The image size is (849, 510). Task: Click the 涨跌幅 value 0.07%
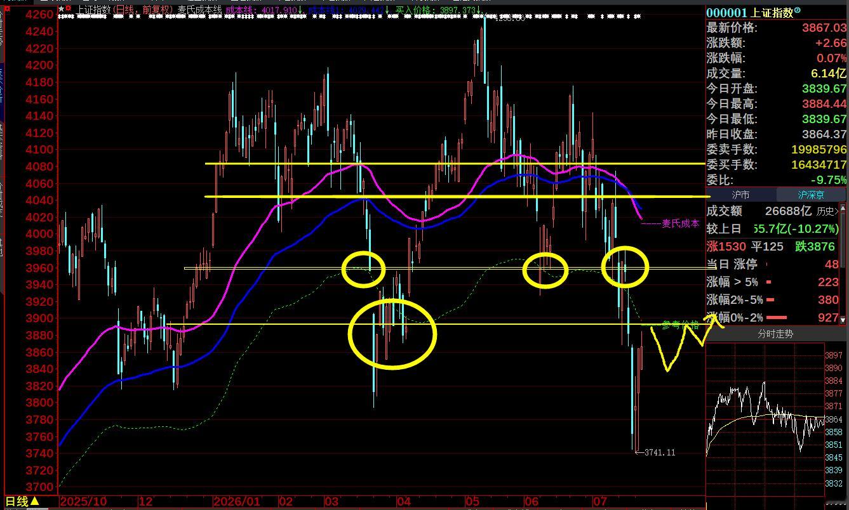pos(831,58)
